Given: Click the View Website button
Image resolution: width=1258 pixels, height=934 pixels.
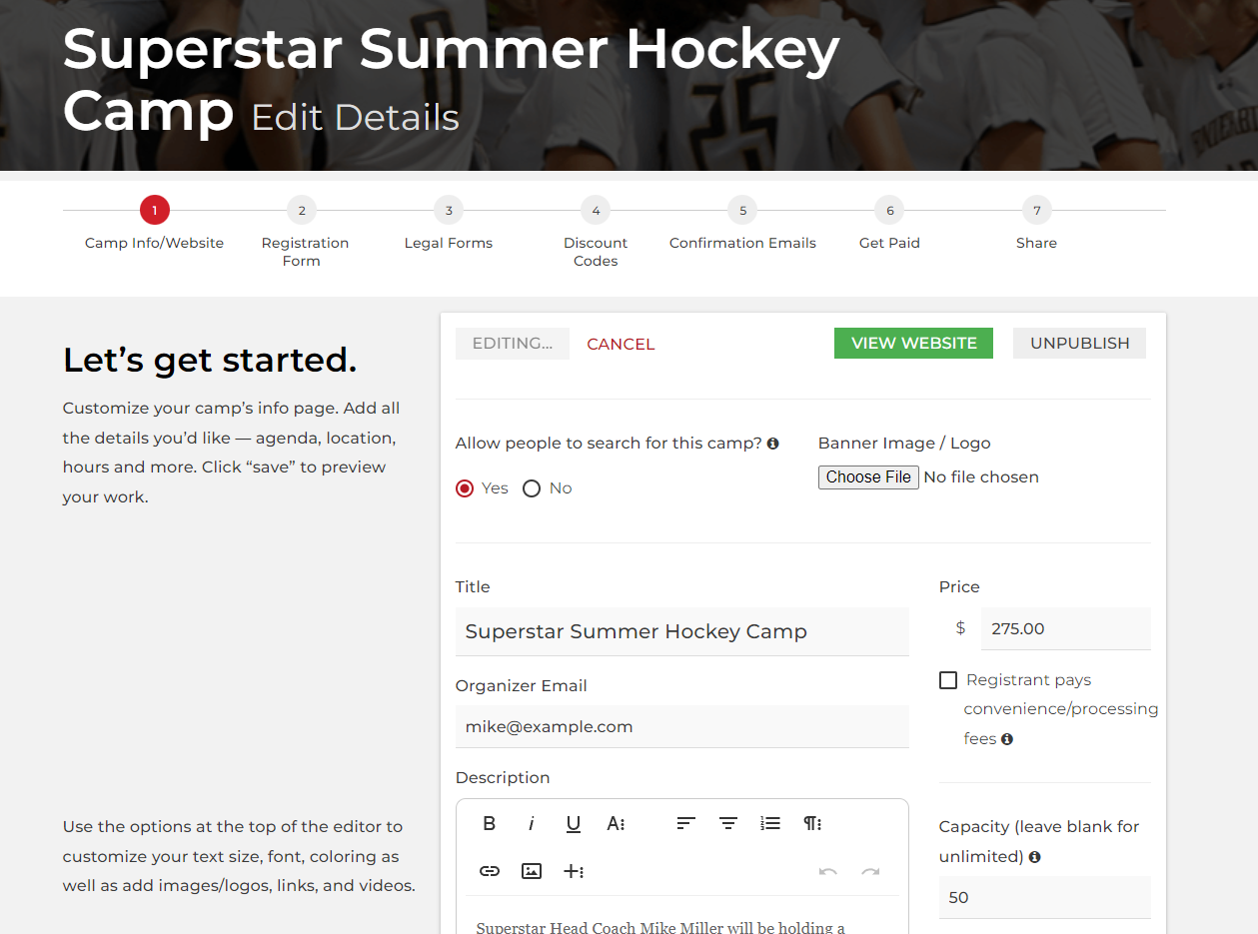Looking at the screenshot, I should pos(912,343).
